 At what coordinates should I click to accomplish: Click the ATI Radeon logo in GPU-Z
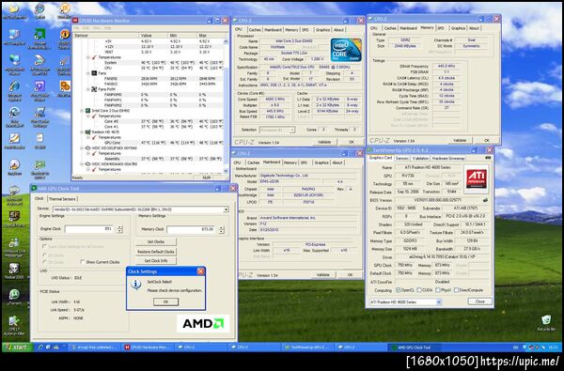coord(477,178)
